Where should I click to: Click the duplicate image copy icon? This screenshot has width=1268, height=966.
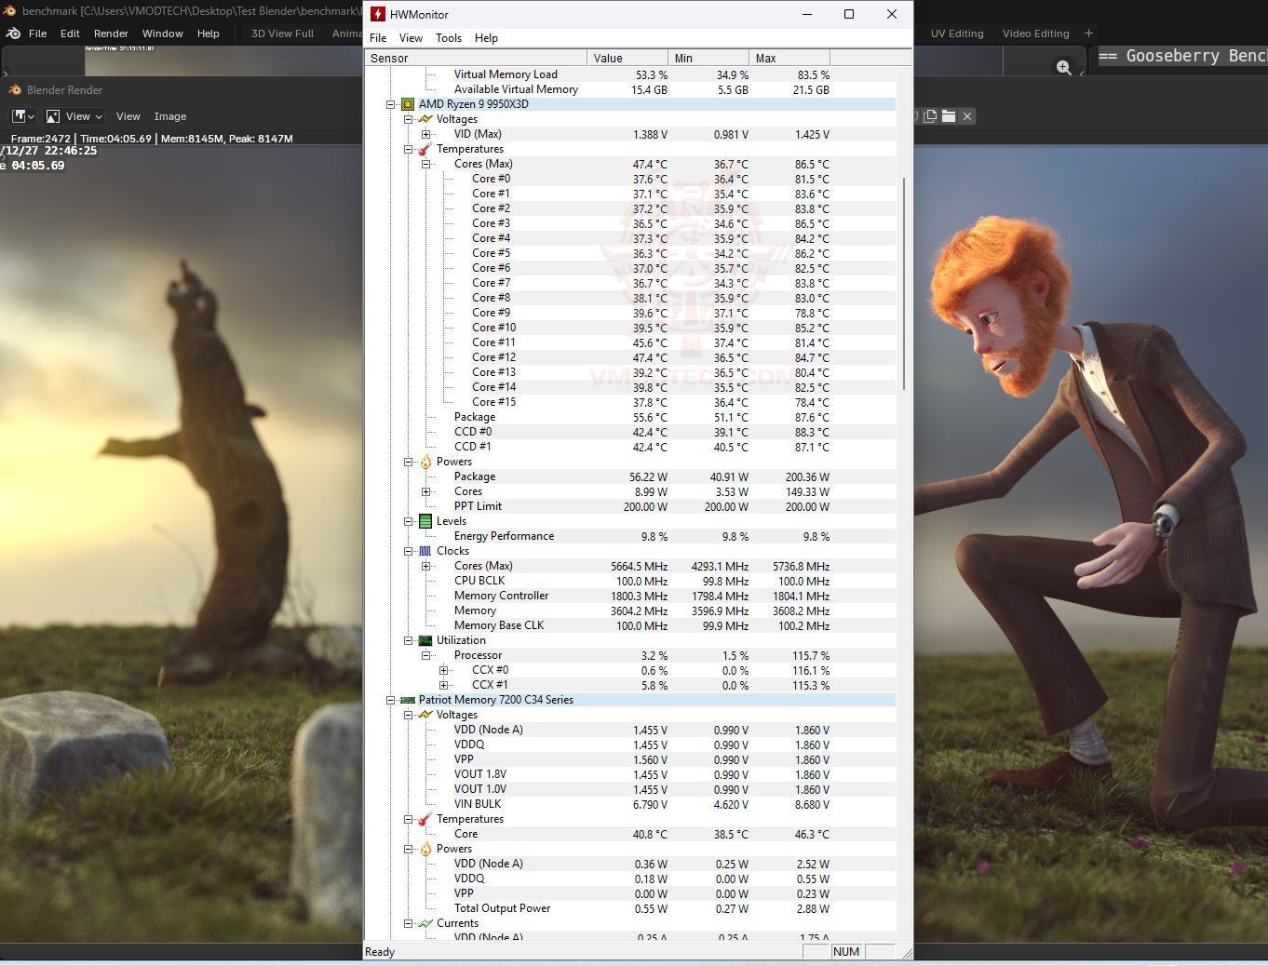coord(929,116)
